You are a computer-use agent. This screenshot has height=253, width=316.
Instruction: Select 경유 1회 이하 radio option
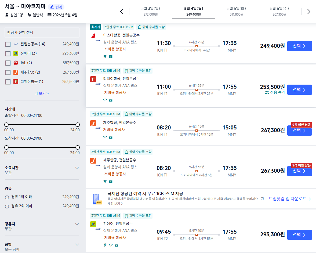[x=7, y=197]
